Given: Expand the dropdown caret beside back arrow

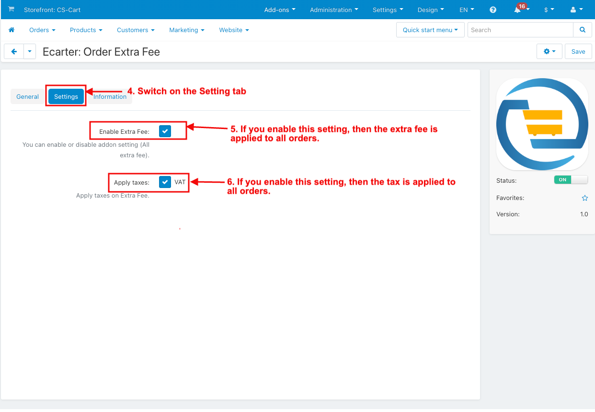Looking at the screenshot, I should [30, 51].
